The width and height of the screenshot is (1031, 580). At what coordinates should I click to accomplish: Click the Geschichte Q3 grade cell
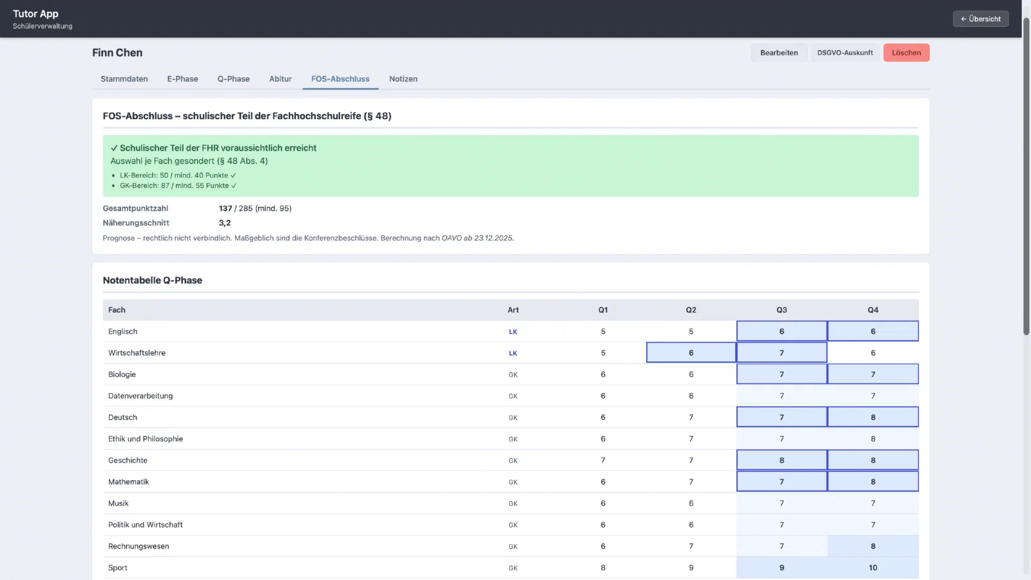(782, 460)
